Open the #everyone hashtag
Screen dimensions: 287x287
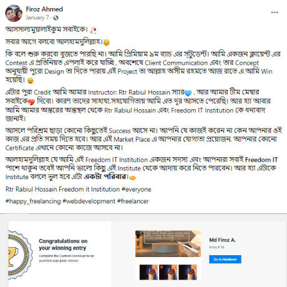(136, 190)
